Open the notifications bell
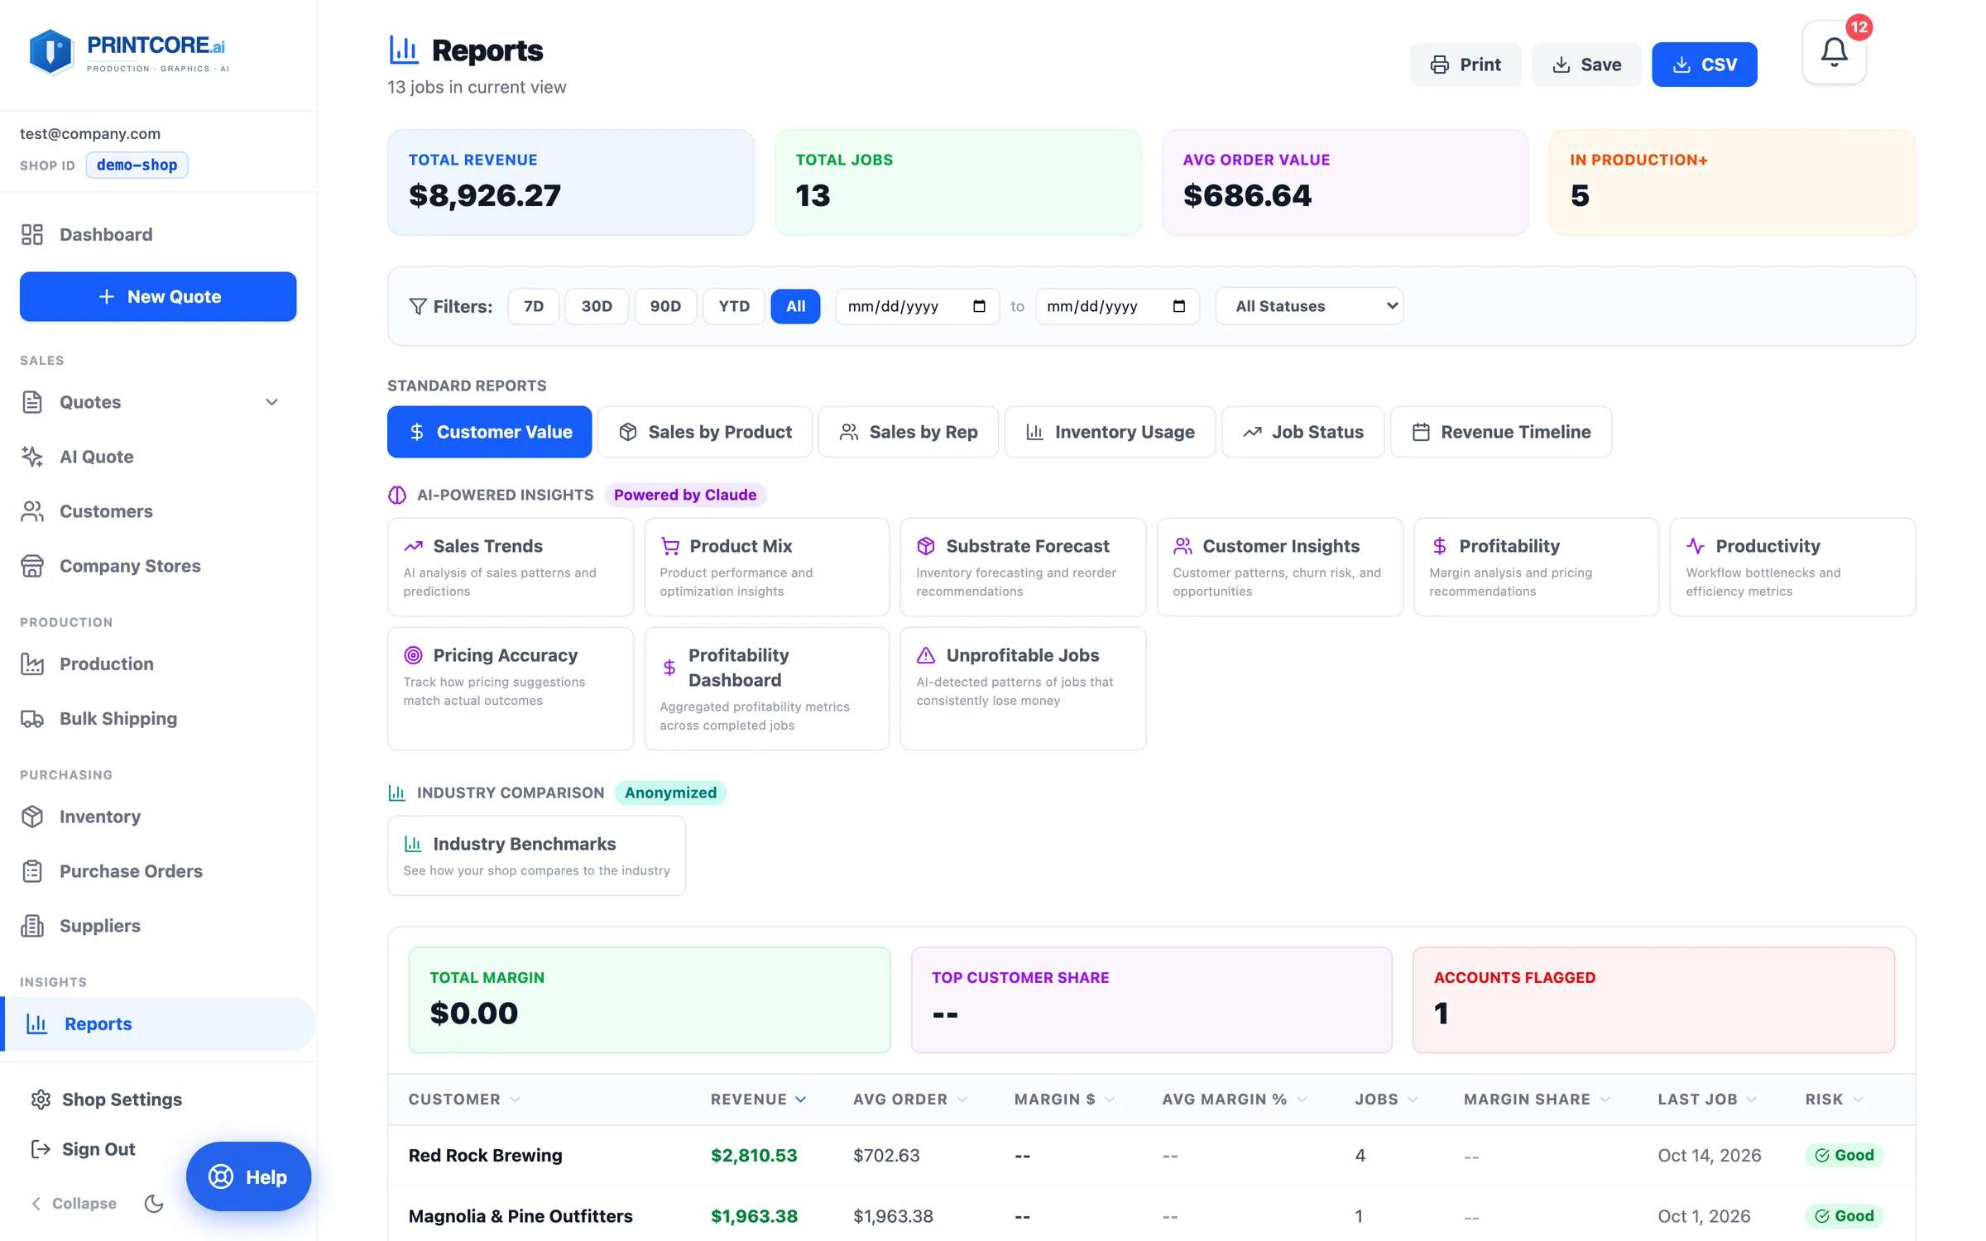This screenshot has height=1241, width=1986. tap(1834, 53)
